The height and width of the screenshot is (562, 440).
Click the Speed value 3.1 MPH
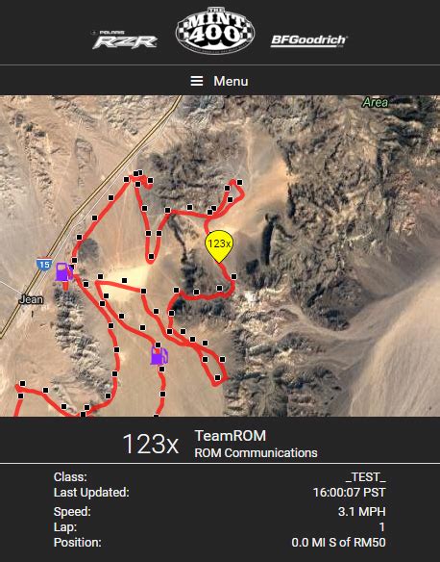click(362, 511)
